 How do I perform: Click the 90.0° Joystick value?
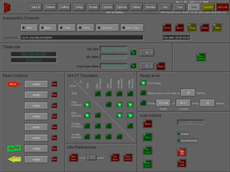183,103
